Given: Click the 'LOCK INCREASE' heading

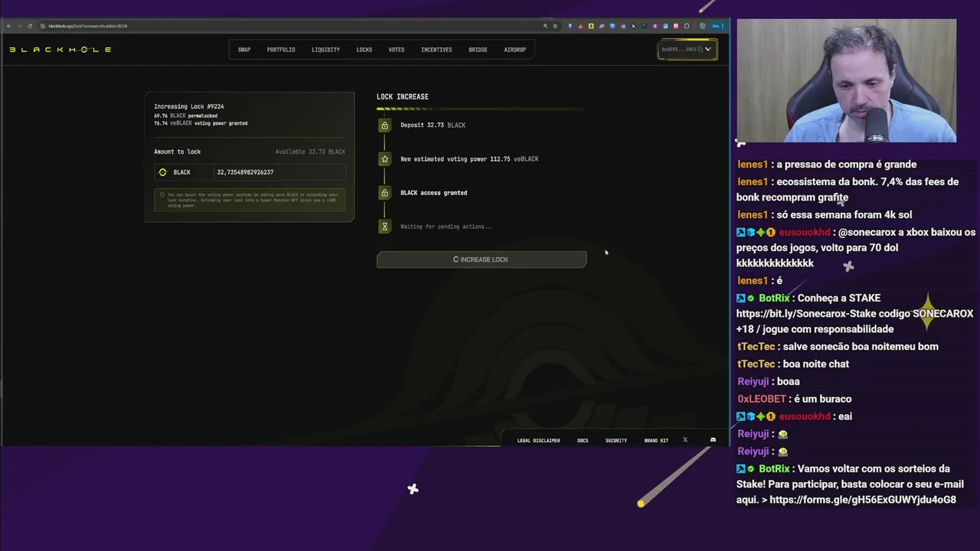Looking at the screenshot, I should [x=403, y=96].
